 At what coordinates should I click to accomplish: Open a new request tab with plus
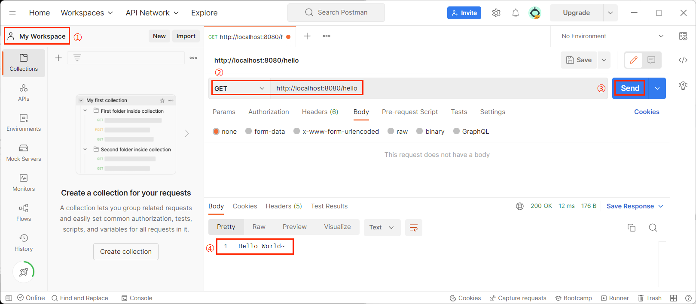(x=307, y=36)
